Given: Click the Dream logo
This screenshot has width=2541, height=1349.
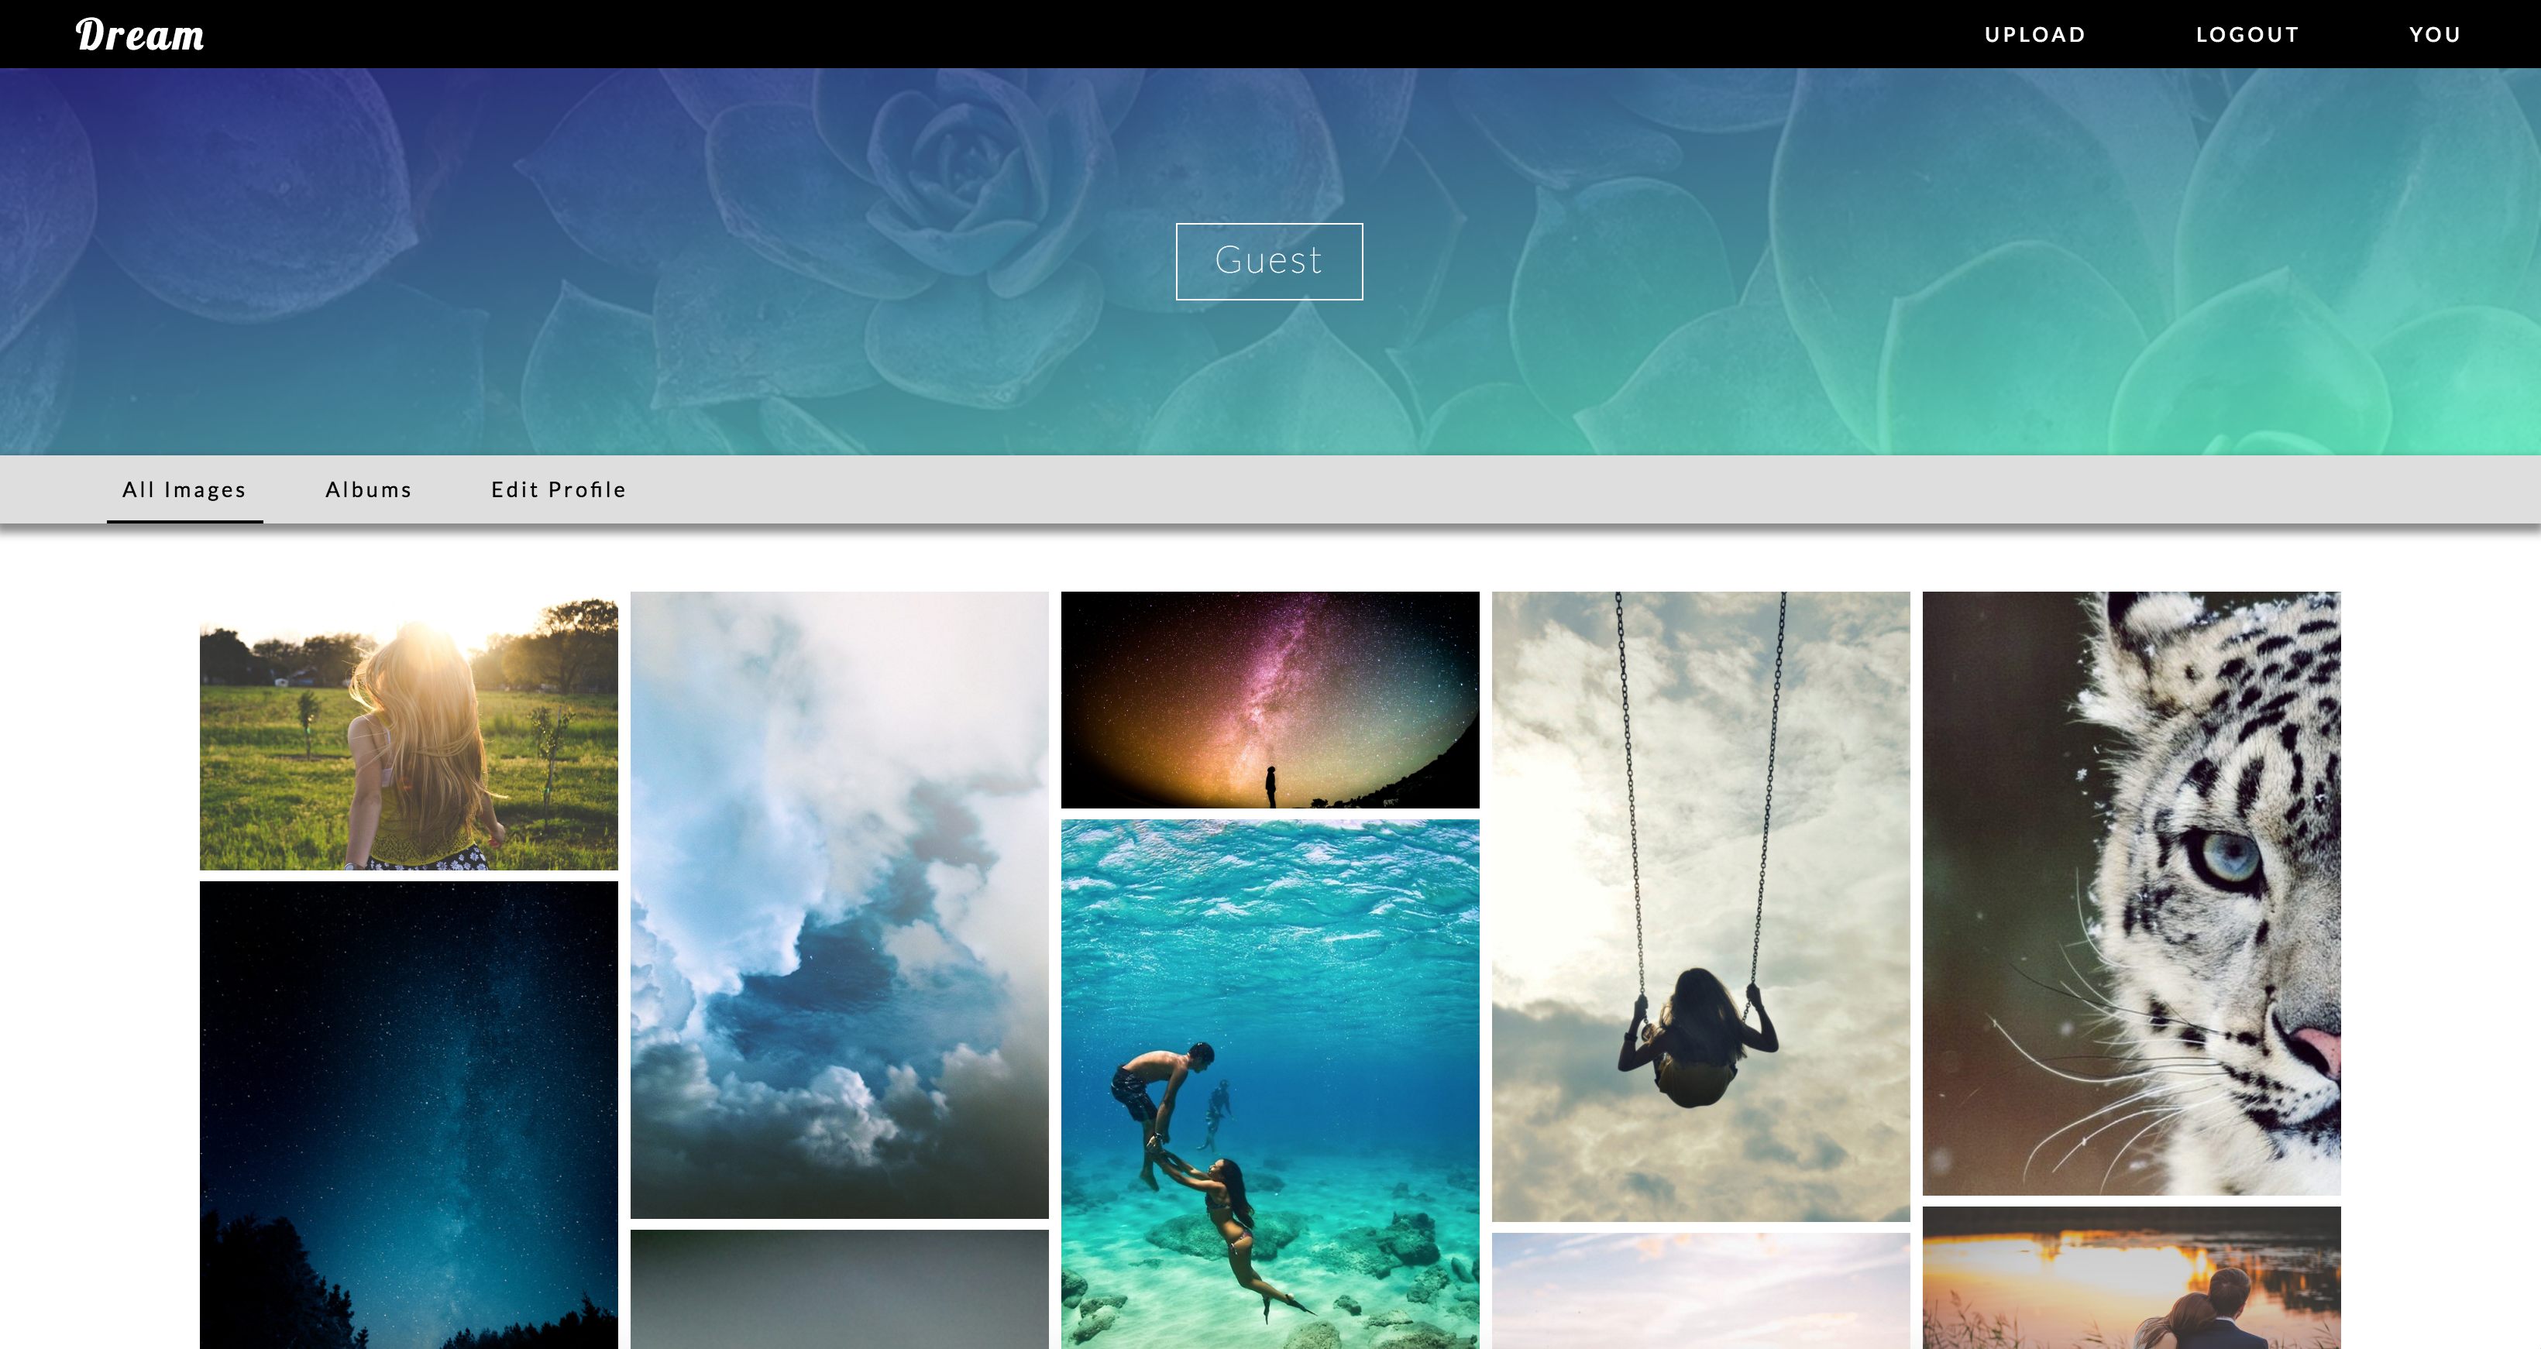Looking at the screenshot, I should 140,36.
